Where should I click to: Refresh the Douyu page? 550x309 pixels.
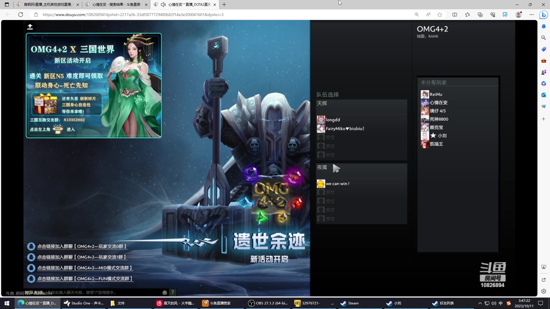(21, 15)
